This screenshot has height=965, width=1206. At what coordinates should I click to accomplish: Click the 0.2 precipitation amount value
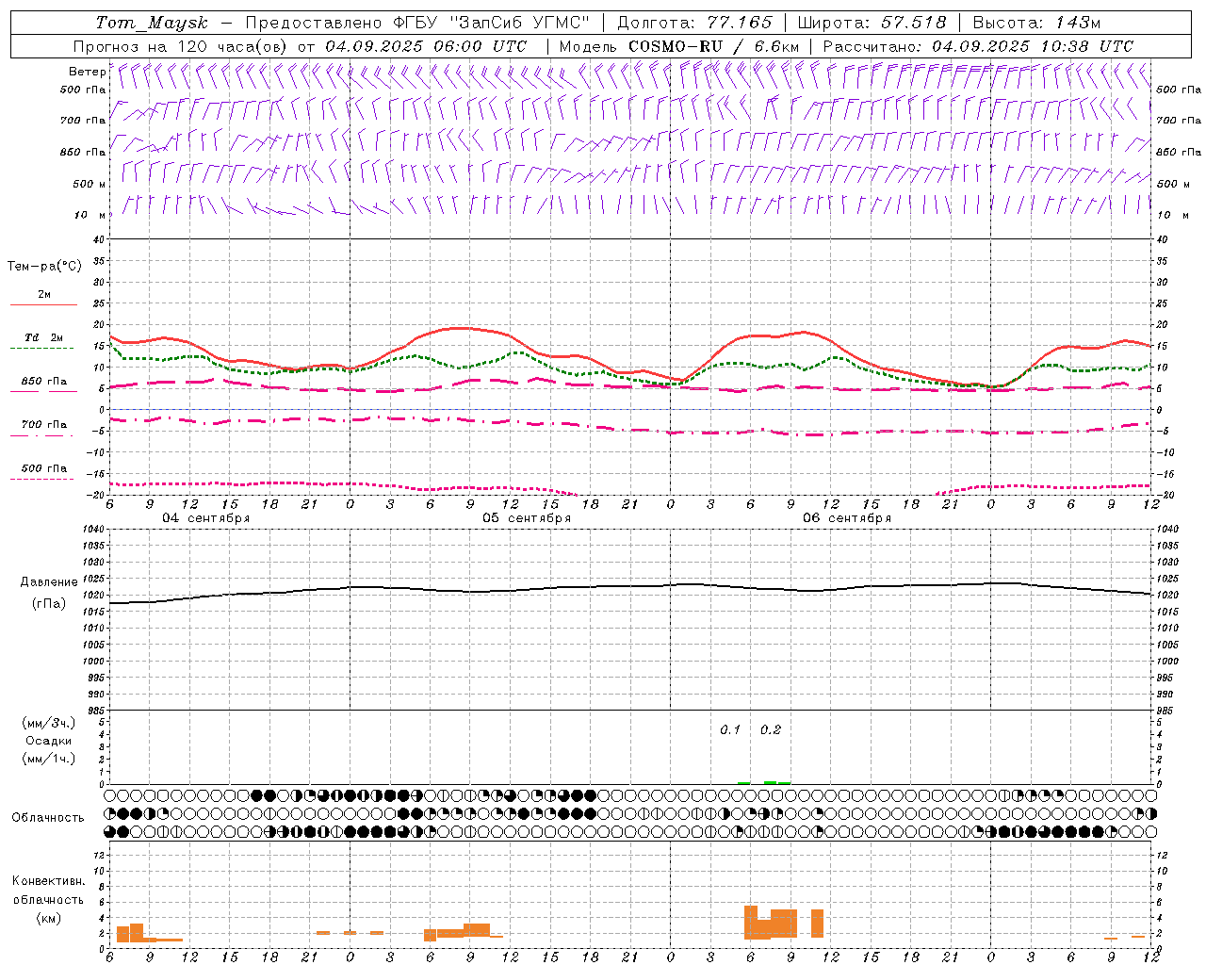click(771, 730)
